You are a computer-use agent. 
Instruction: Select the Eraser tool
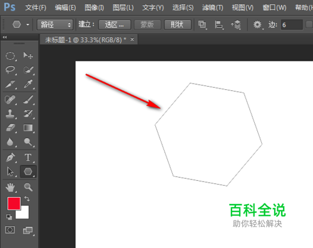coord(10,127)
